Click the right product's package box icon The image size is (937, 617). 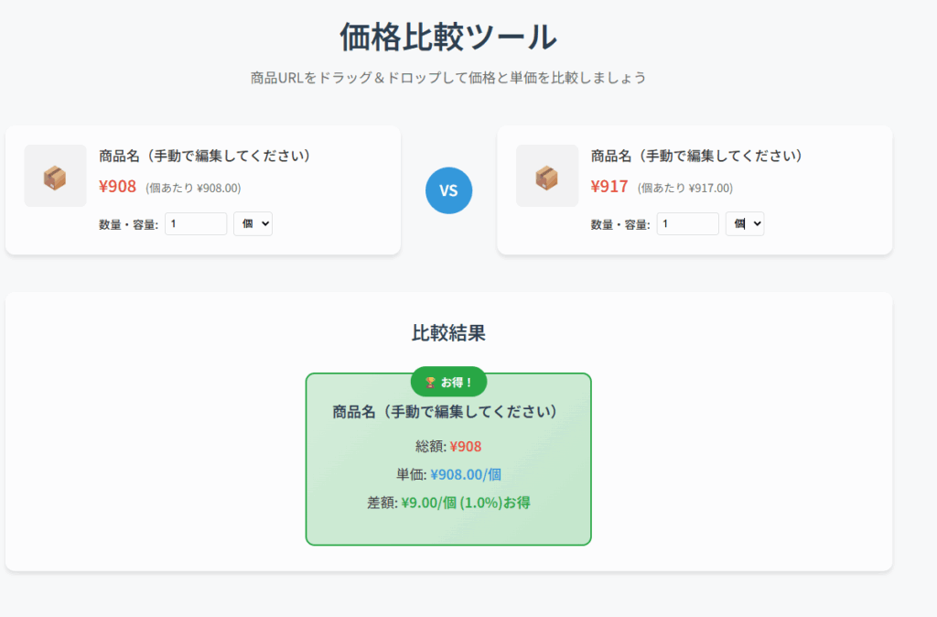546,176
